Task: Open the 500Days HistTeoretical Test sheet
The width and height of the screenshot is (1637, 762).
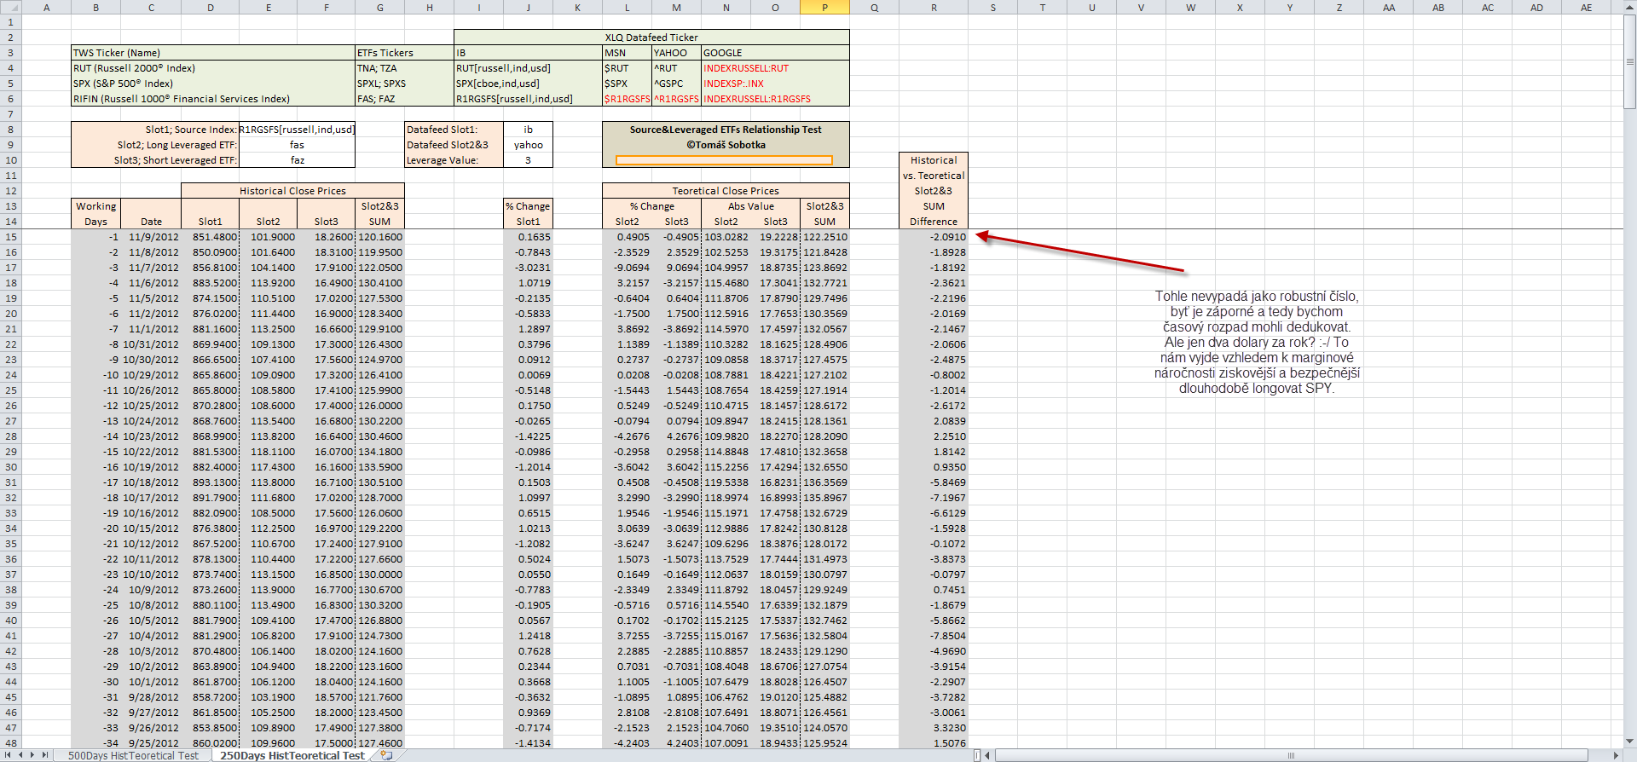Action: coord(133,756)
